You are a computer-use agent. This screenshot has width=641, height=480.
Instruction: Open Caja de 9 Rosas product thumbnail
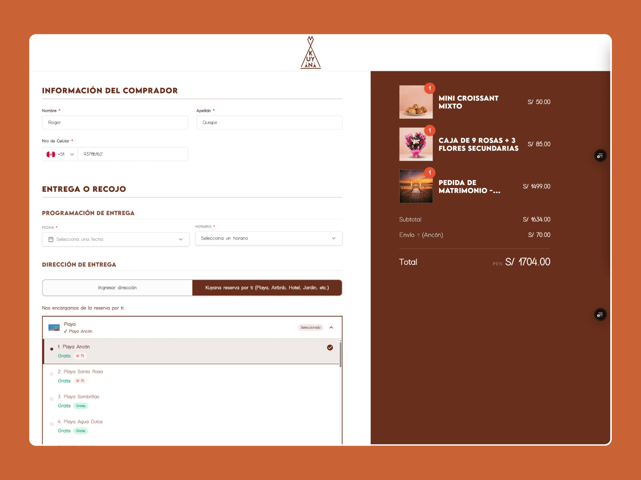click(x=416, y=144)
